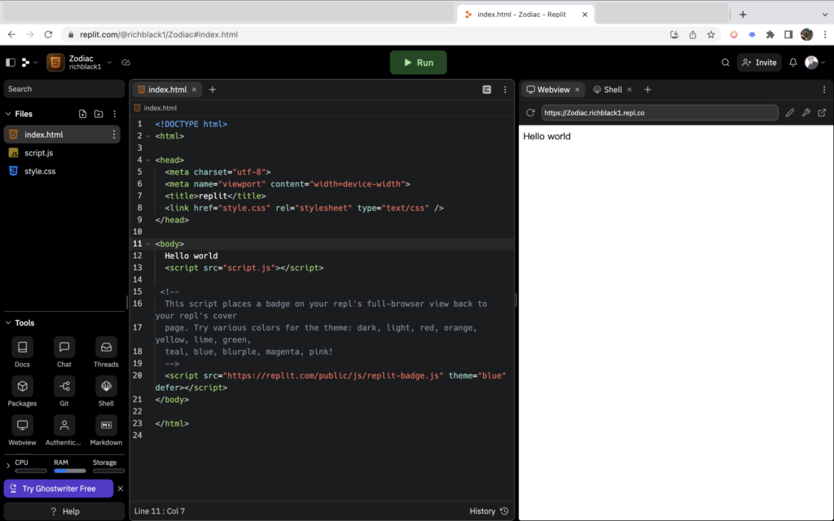Click the new folder icon in Files
The image size is (834, 521).
[x=99, y=114]
